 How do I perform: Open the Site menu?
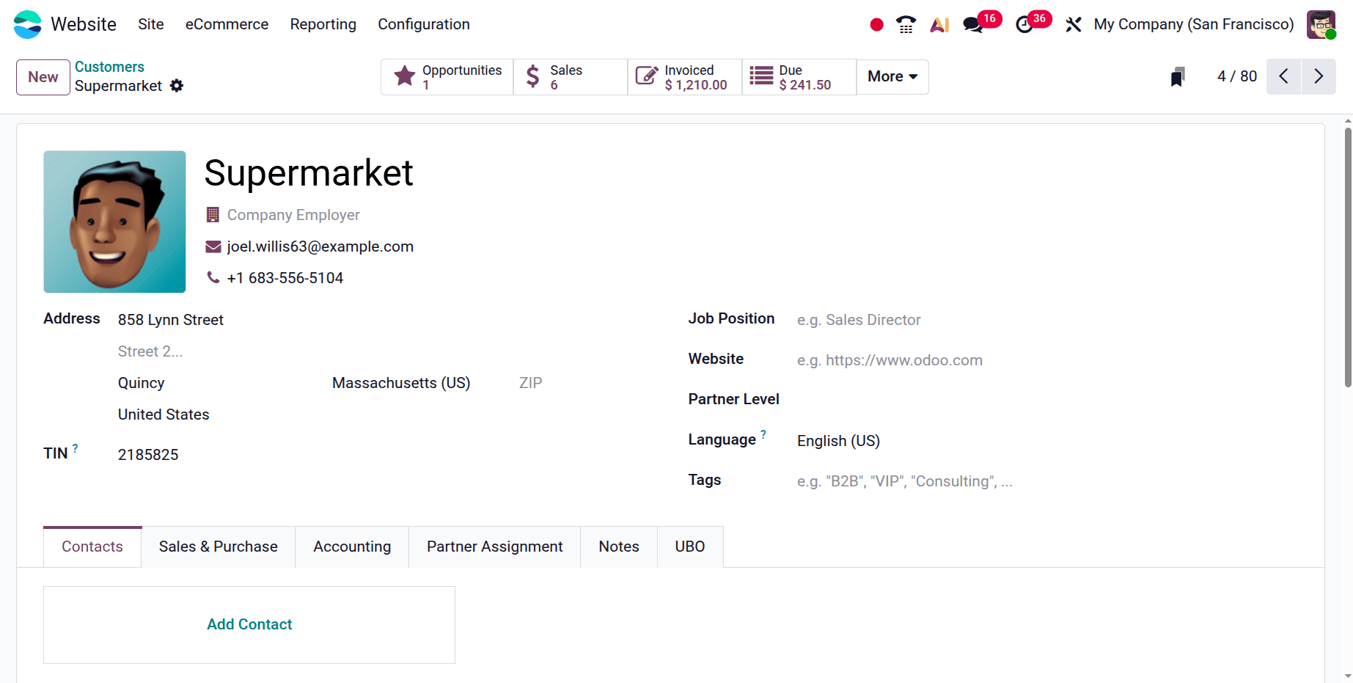[151, 24]
